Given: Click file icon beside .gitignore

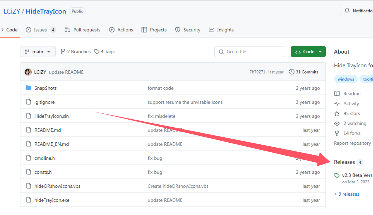Looking at the screenshot, I should (x=28, y=102).
